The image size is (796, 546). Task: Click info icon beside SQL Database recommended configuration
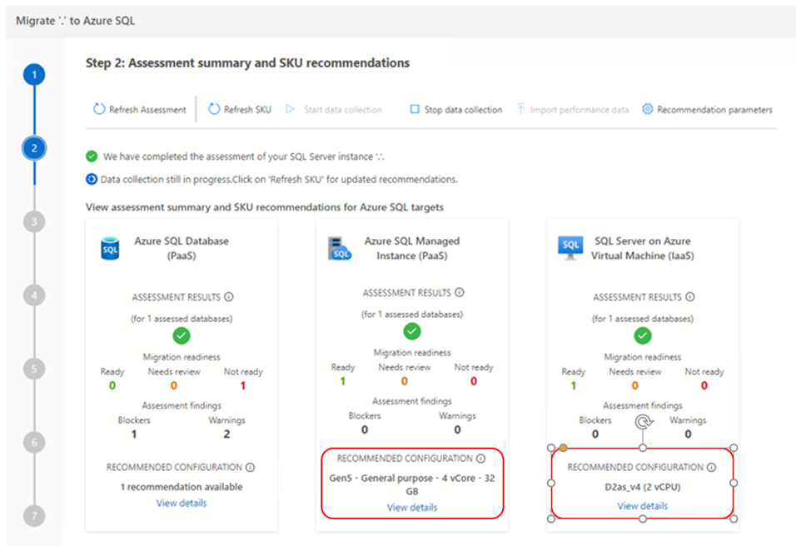(x=251, y=467)
